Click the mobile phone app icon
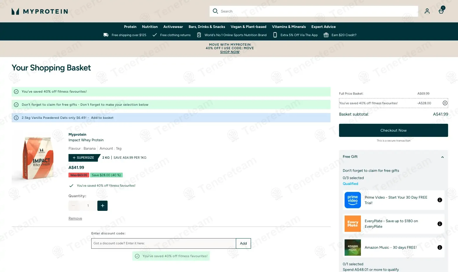 point(275,35)
